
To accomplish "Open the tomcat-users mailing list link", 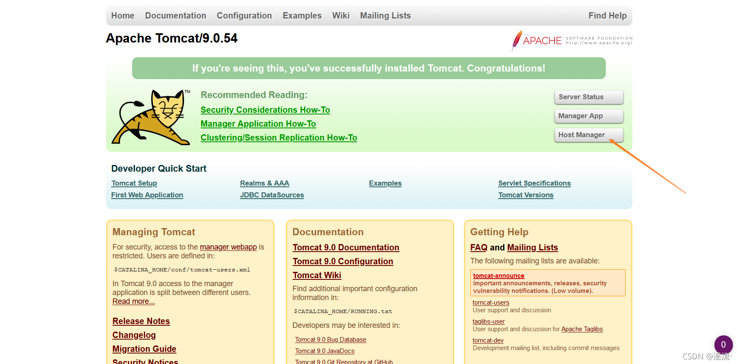I will (x=491, y=303).
